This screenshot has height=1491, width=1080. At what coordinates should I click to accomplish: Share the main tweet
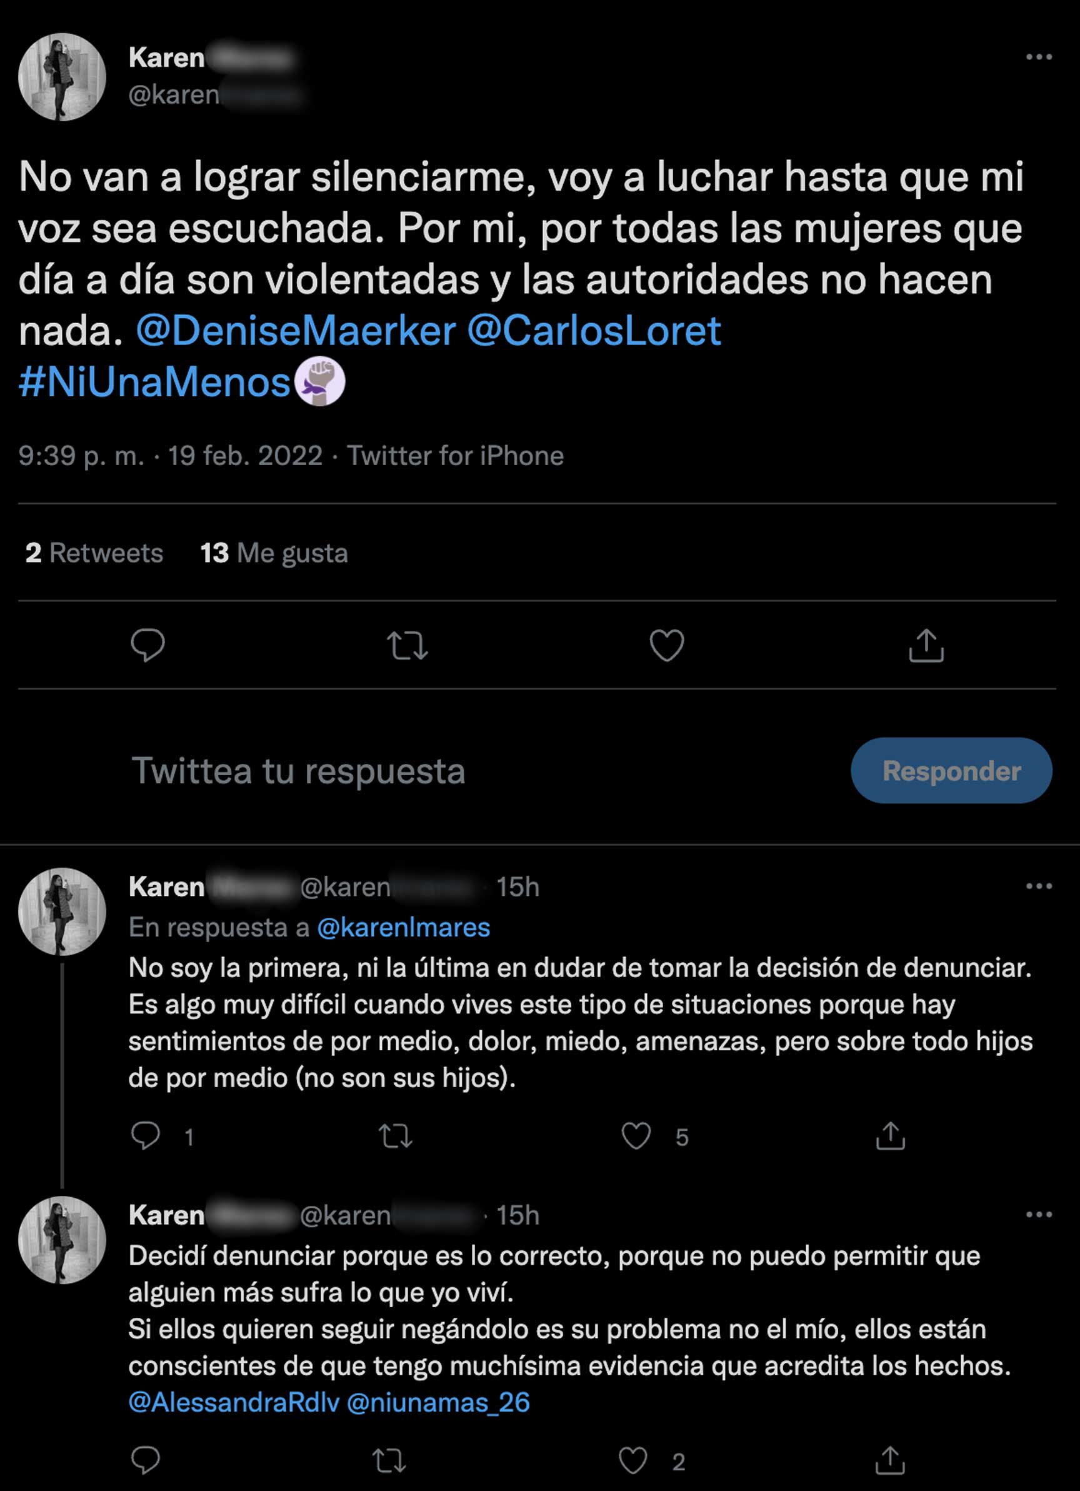point(926,645)
